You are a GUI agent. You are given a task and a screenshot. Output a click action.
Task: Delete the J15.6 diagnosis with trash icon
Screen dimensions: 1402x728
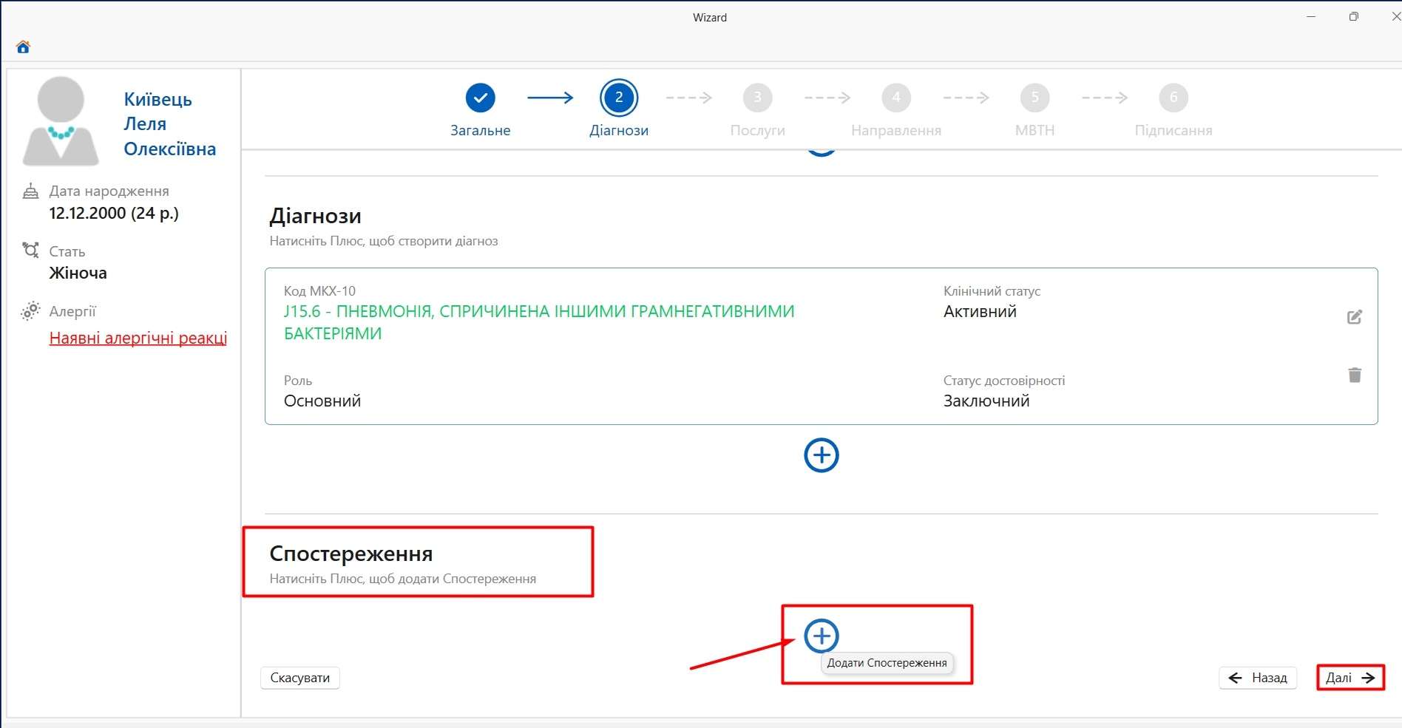[x=1355, y=375]
